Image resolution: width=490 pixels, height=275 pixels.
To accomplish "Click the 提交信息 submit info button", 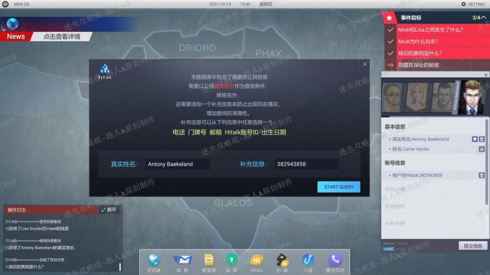I will pyautogui.click(x=473, y=246).
